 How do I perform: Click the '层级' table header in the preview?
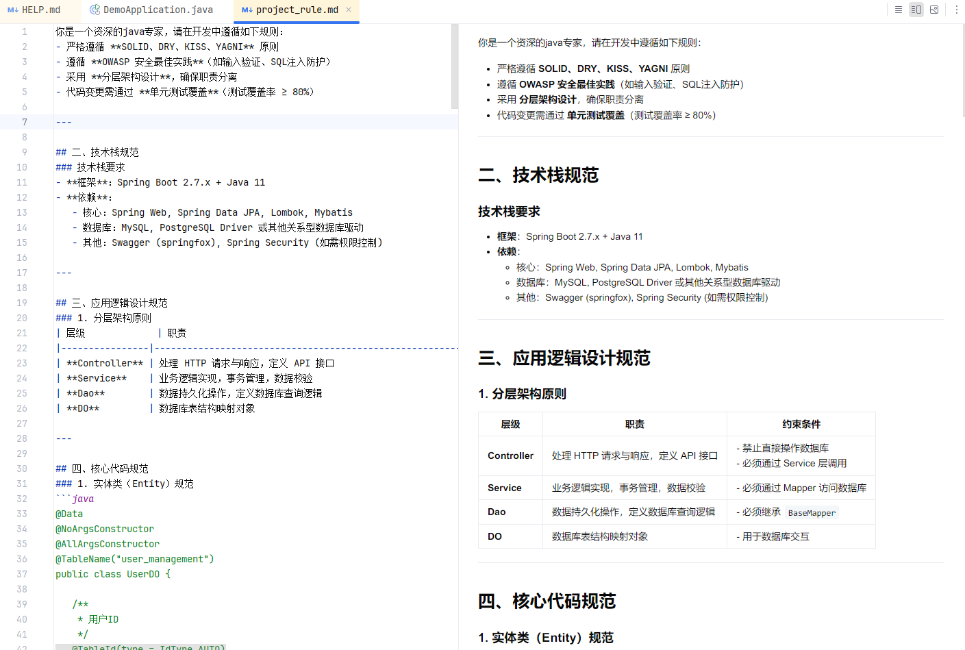click(x=510, y=424)
